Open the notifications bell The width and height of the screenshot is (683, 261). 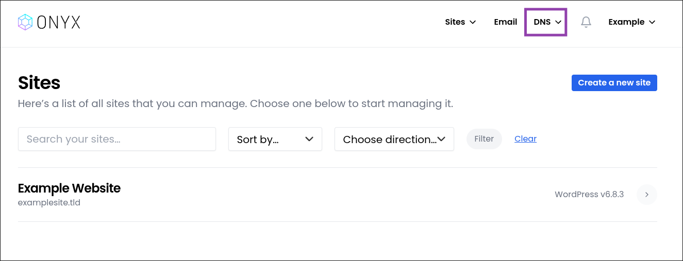(586, 22)
